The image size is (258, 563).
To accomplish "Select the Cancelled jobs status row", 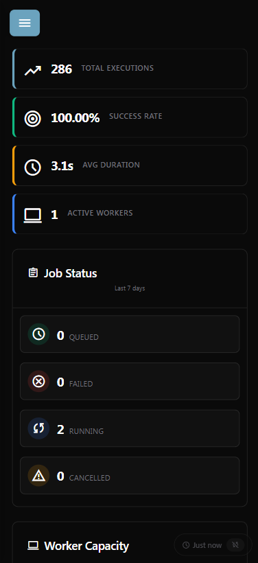I will point(130,475).
